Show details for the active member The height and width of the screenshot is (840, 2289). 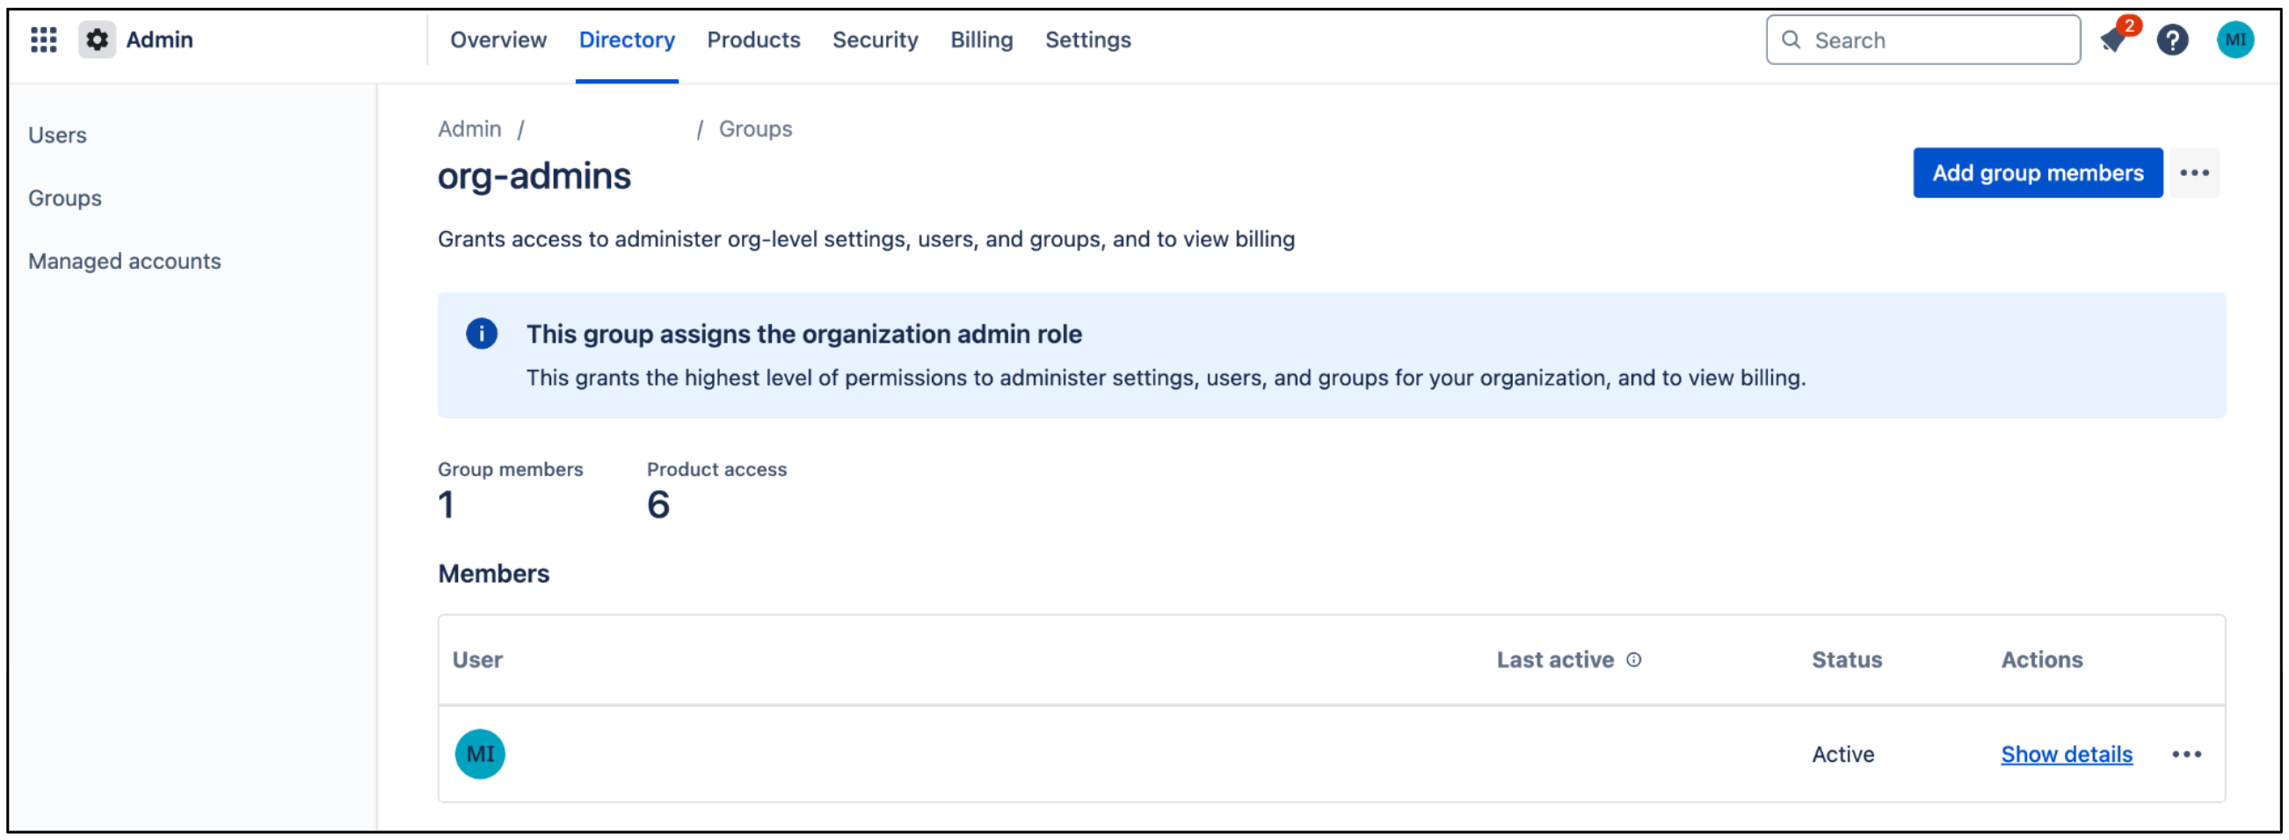pyautogui.click(x=2067, y=754)
